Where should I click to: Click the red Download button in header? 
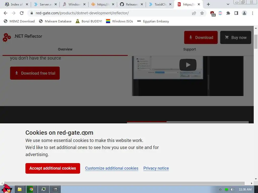point(201,37)
